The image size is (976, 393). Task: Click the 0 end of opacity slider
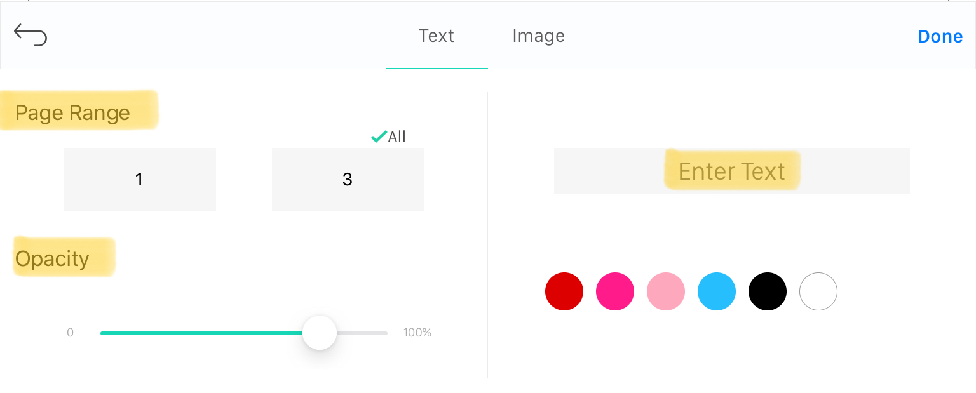pyautogui.click(x=70, y=333)
